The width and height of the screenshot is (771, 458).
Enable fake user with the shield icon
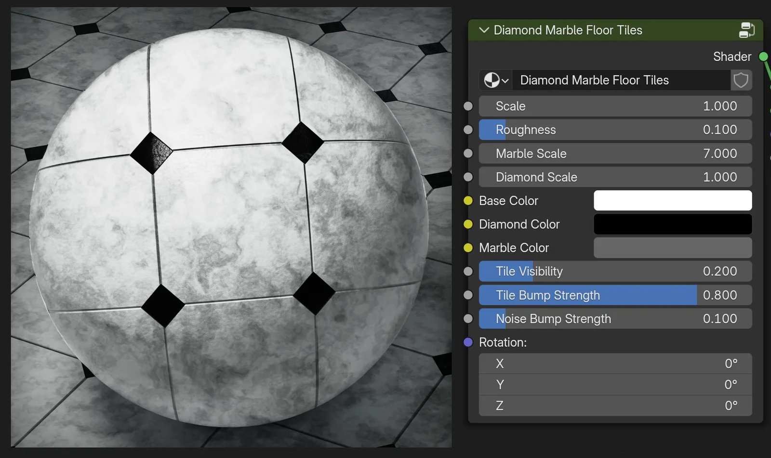click(741, 80)
